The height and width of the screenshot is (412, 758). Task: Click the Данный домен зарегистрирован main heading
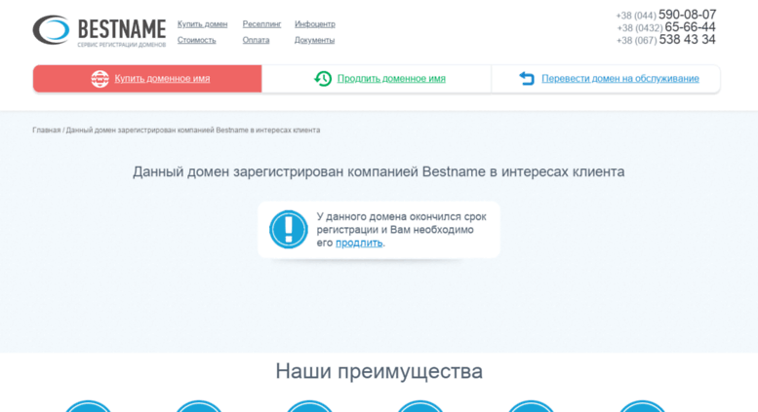click(x=379, y=171)
